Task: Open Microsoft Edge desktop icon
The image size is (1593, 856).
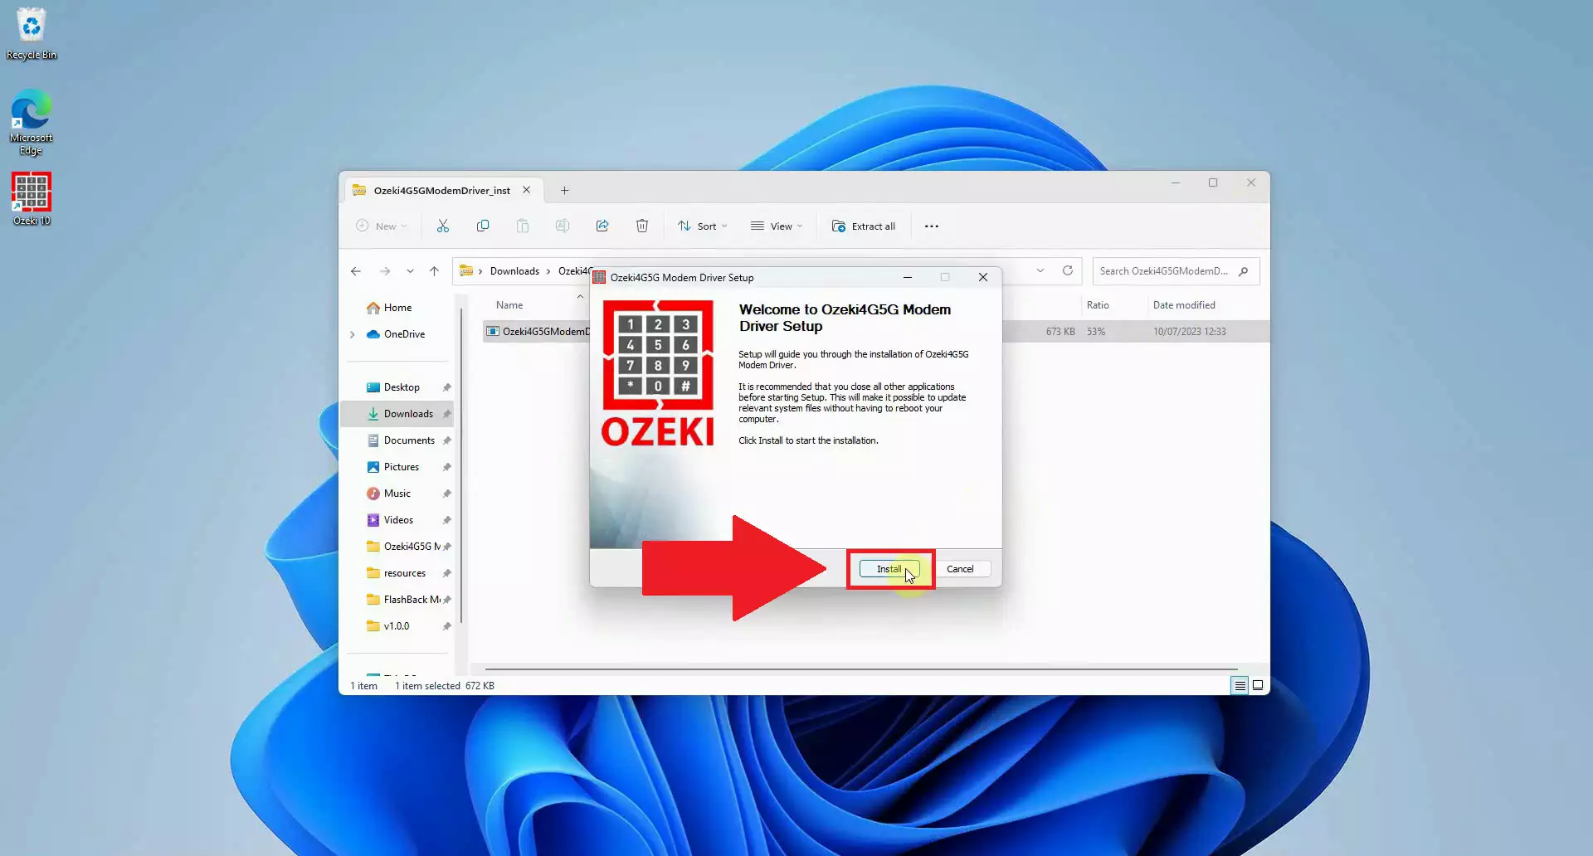Action: click(32, 121)
